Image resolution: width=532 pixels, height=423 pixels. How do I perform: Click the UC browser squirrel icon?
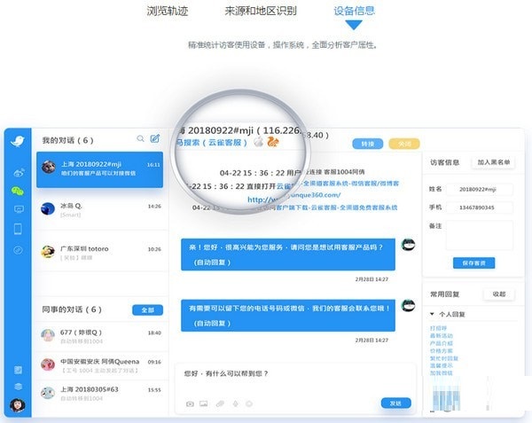point(272,142)
